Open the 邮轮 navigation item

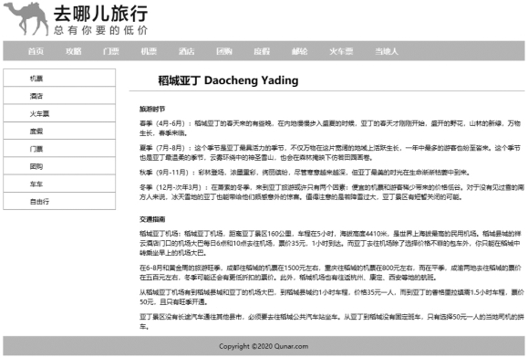tap(300, 51)
